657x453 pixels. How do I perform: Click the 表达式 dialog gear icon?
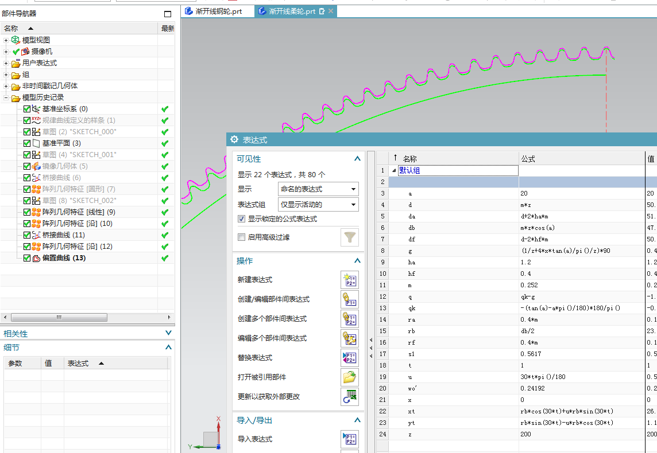coord(234,139)
